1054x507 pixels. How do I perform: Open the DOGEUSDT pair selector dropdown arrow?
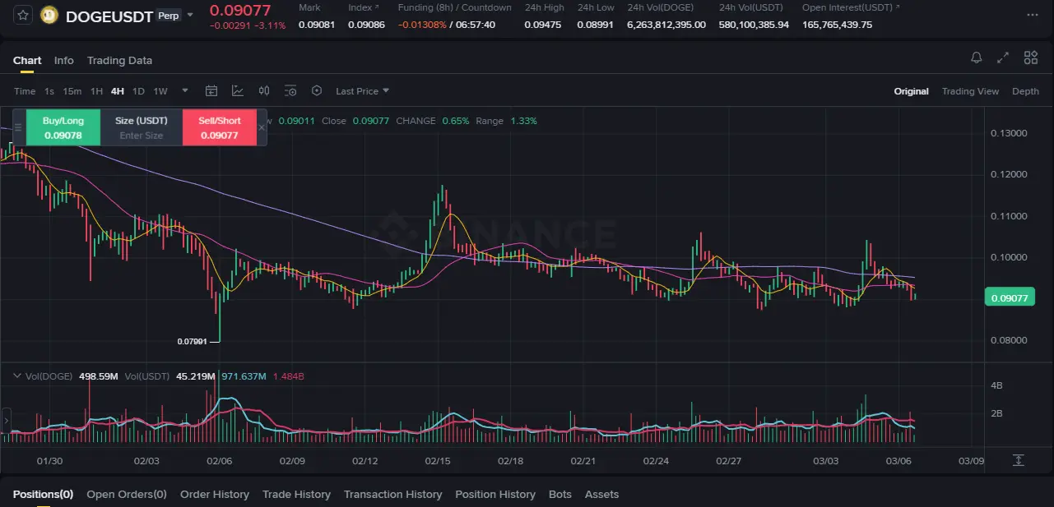pyautogui.click(x=191, y=15)
